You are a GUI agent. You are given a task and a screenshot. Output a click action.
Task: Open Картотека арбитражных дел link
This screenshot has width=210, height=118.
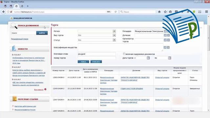[x=25, y=106]
